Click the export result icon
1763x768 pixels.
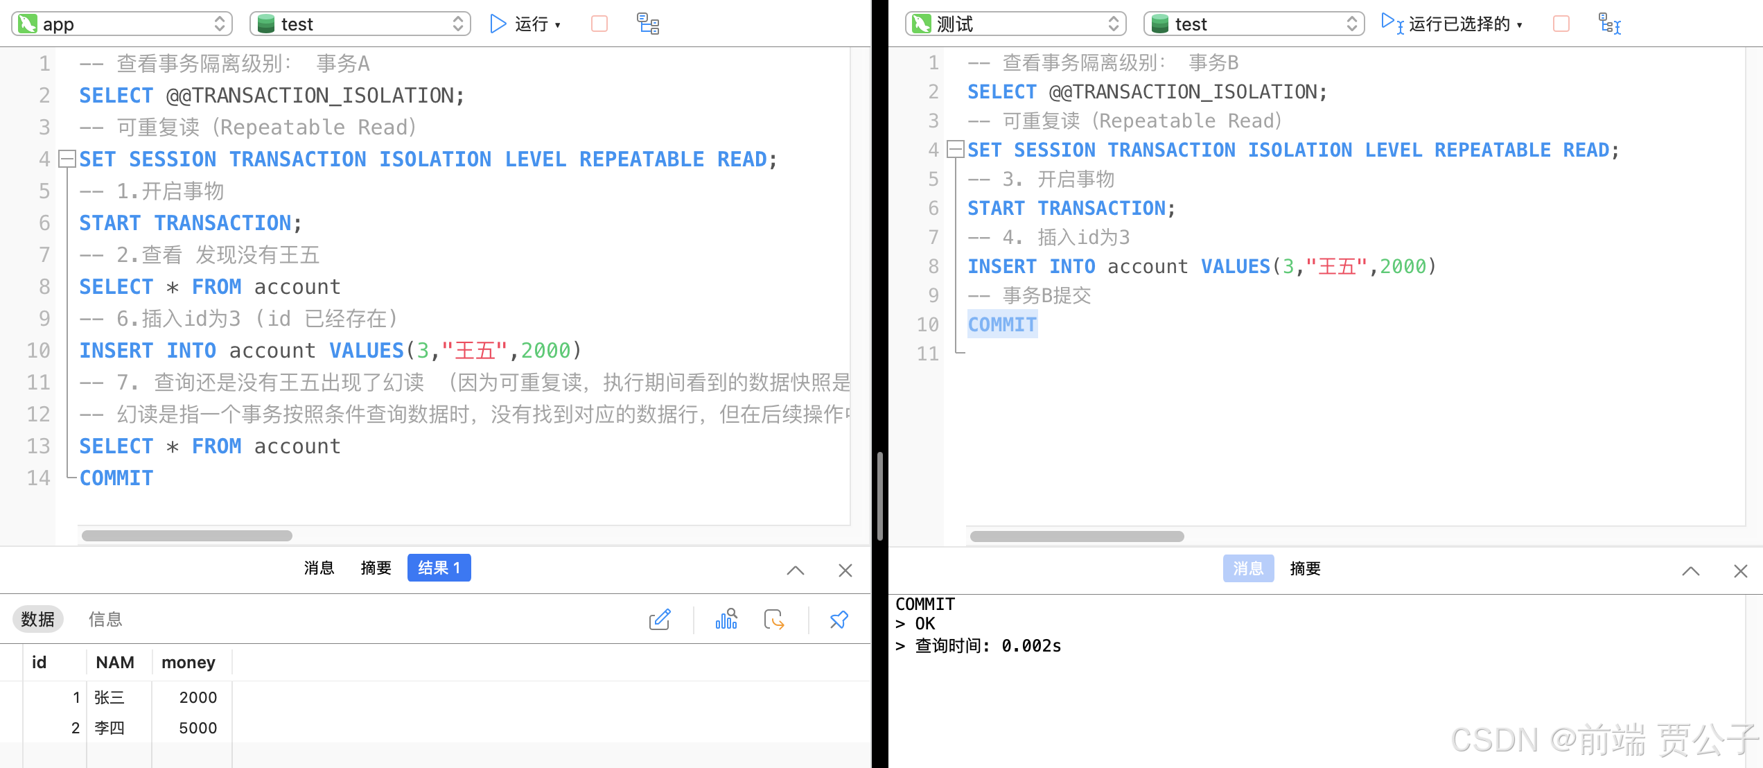point(774,620)
